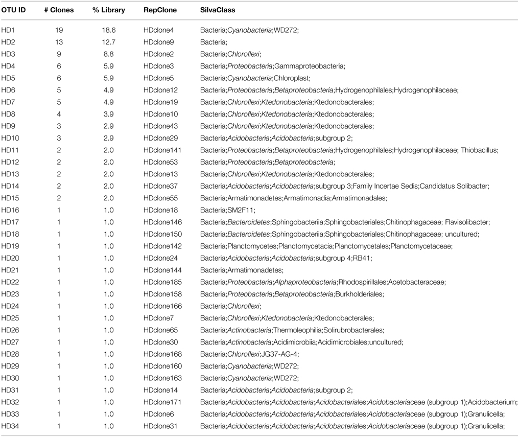Select the Acidobacterium classification for HD32
Viewport: 519px width, 437px height.
492,402
